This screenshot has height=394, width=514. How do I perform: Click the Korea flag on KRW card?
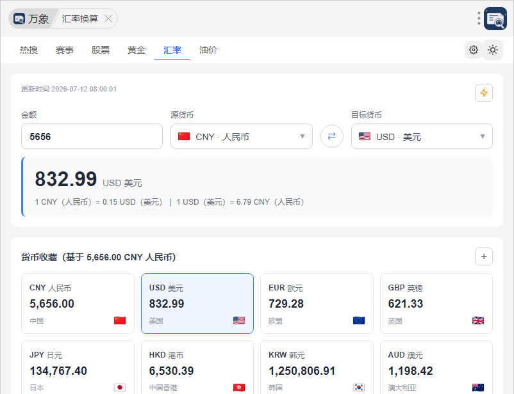click(359, 388)
